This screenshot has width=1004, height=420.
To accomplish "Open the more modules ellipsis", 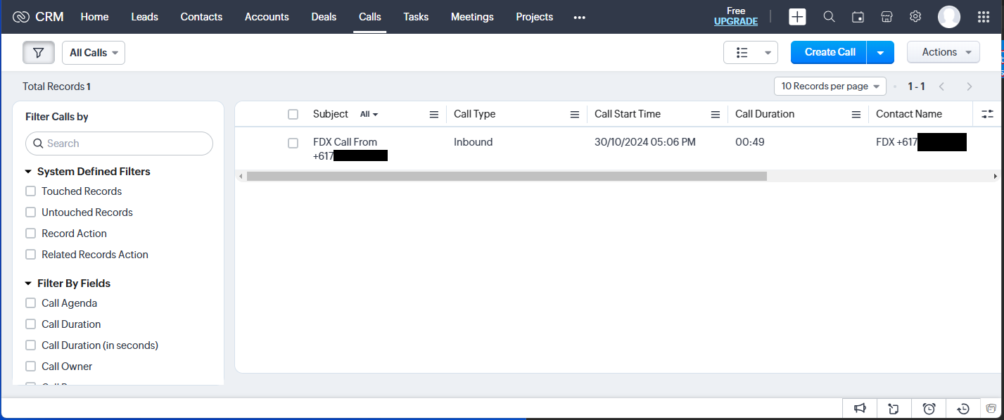I will 580,18.
